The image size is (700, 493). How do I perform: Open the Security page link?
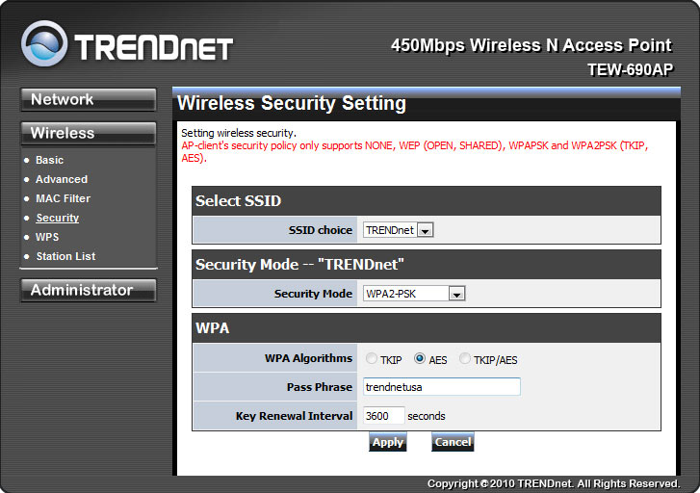[x=58, y=218]
